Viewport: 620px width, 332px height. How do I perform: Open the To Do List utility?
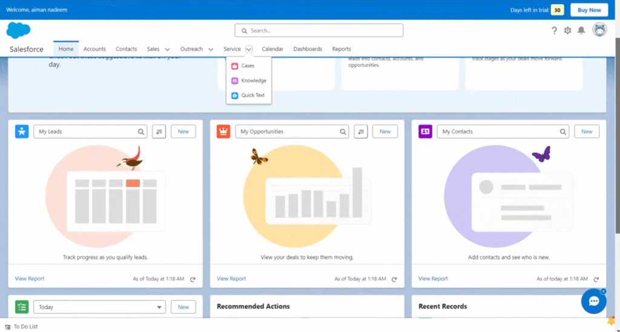pos(21,327)
